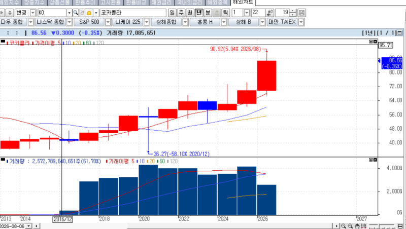Click the 상해종합 index button

tap(166, 22)
